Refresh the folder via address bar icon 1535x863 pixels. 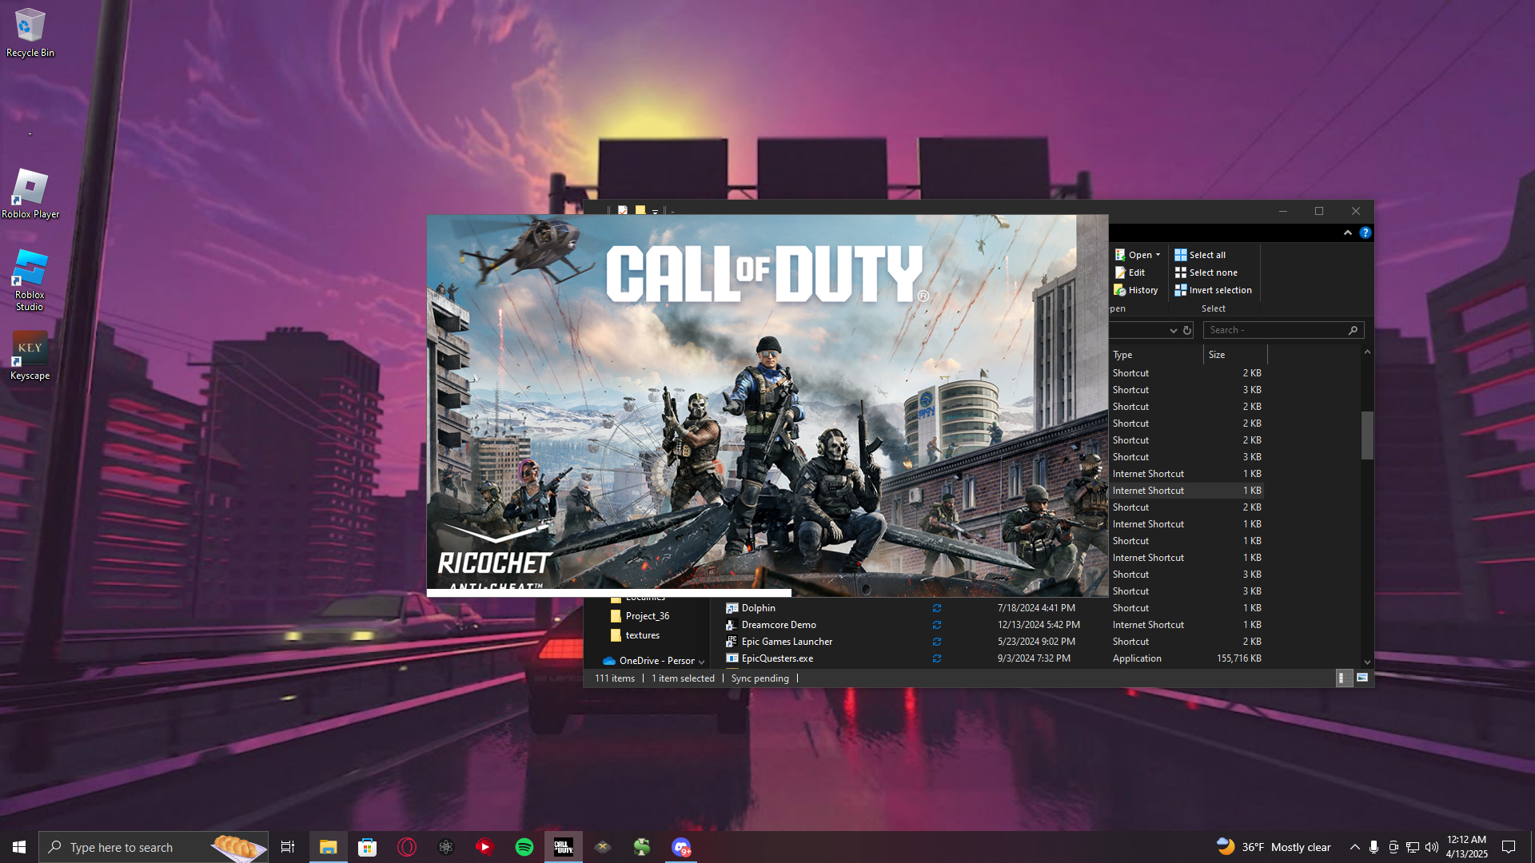tap(1187, 330)
